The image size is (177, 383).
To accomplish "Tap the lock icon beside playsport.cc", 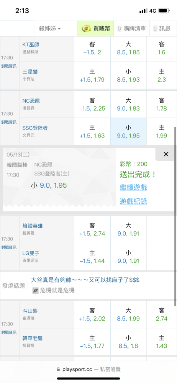I will point(58,369).
